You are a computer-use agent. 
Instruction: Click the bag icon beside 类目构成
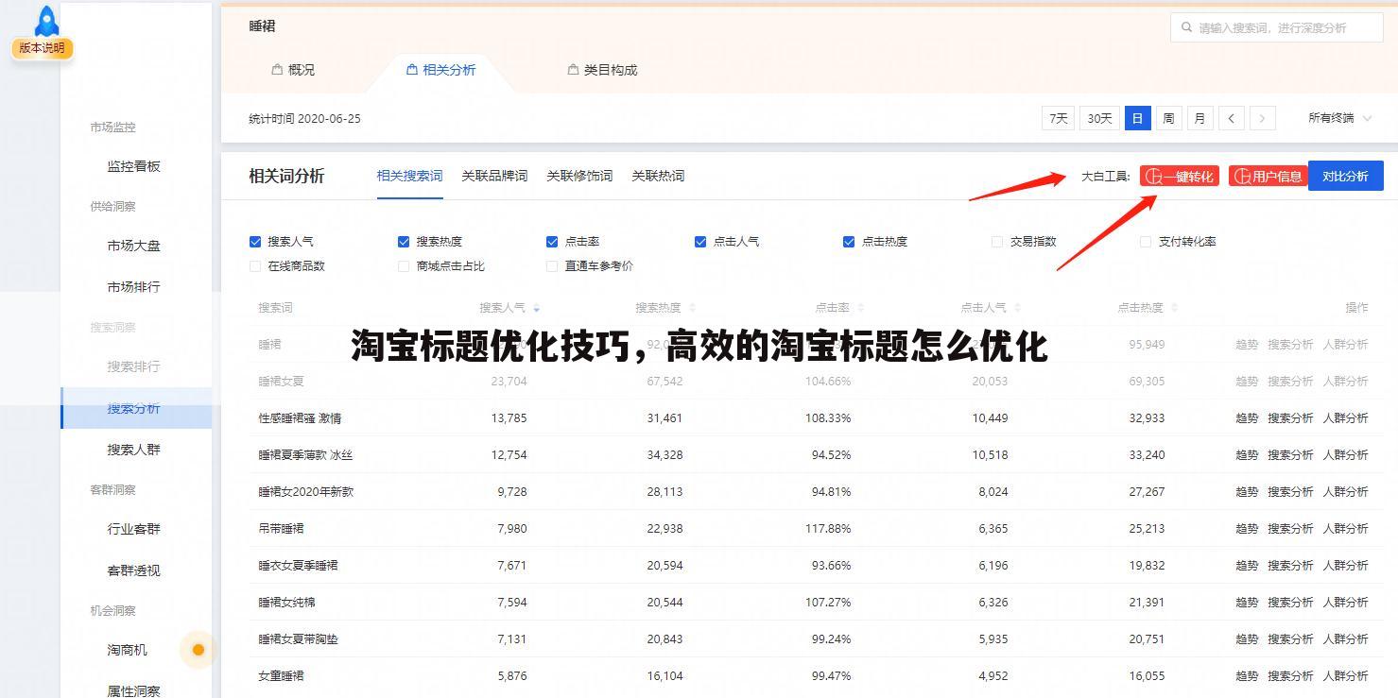point(573,70)
